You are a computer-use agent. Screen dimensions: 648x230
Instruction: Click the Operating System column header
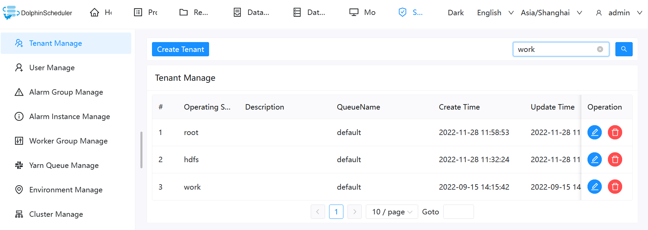tap(207, 107)
